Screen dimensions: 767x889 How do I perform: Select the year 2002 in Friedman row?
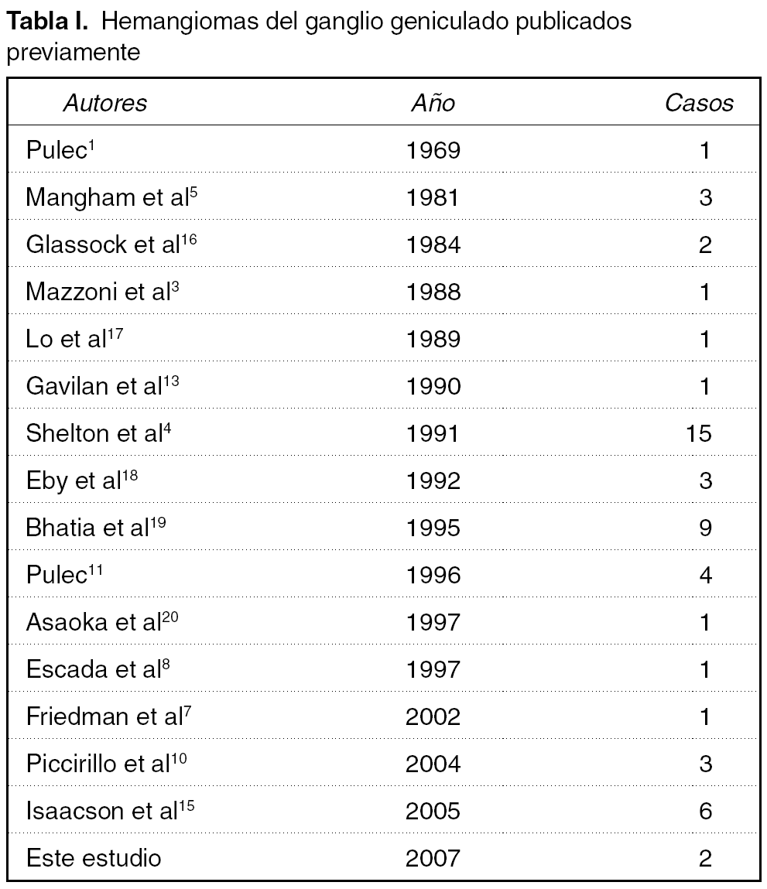point(433,716)
